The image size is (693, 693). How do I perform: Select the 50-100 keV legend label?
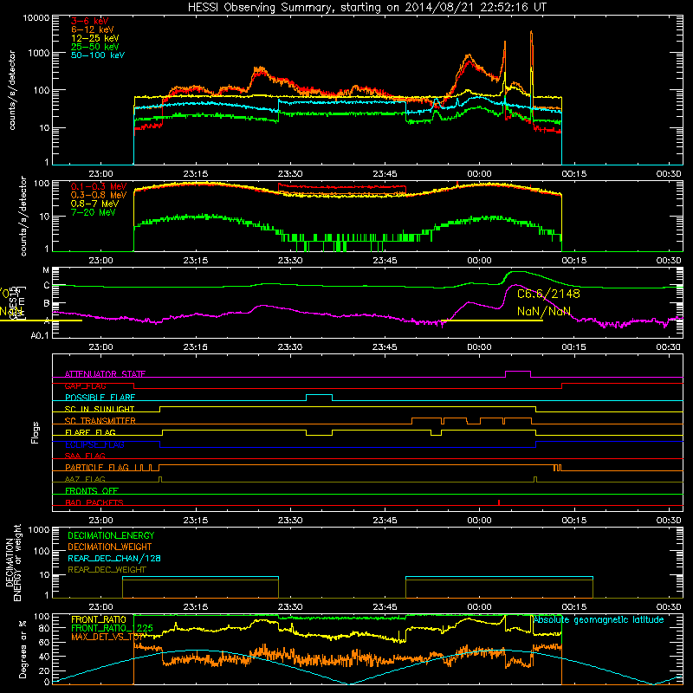(98, 55)
